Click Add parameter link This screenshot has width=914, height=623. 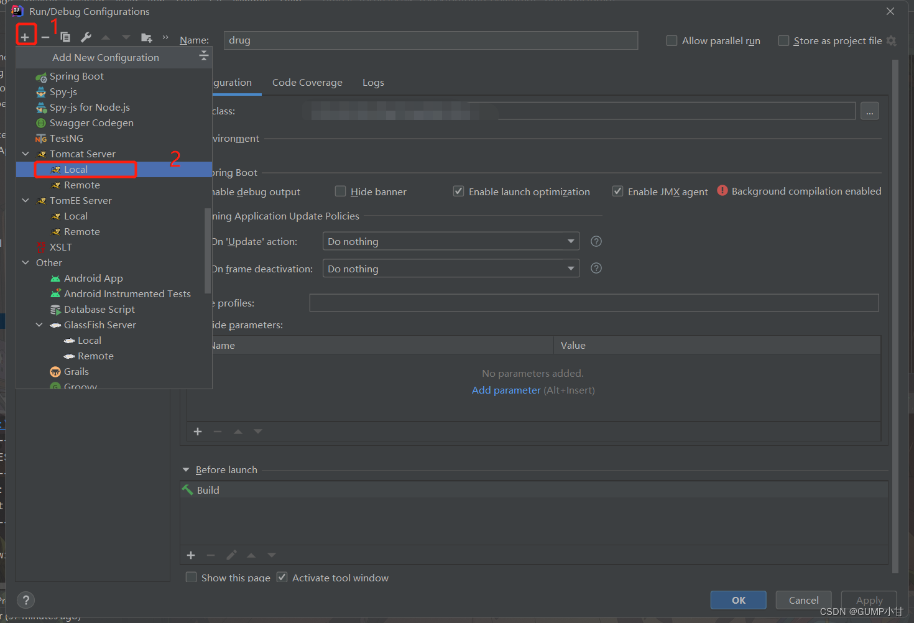[506, 390]
